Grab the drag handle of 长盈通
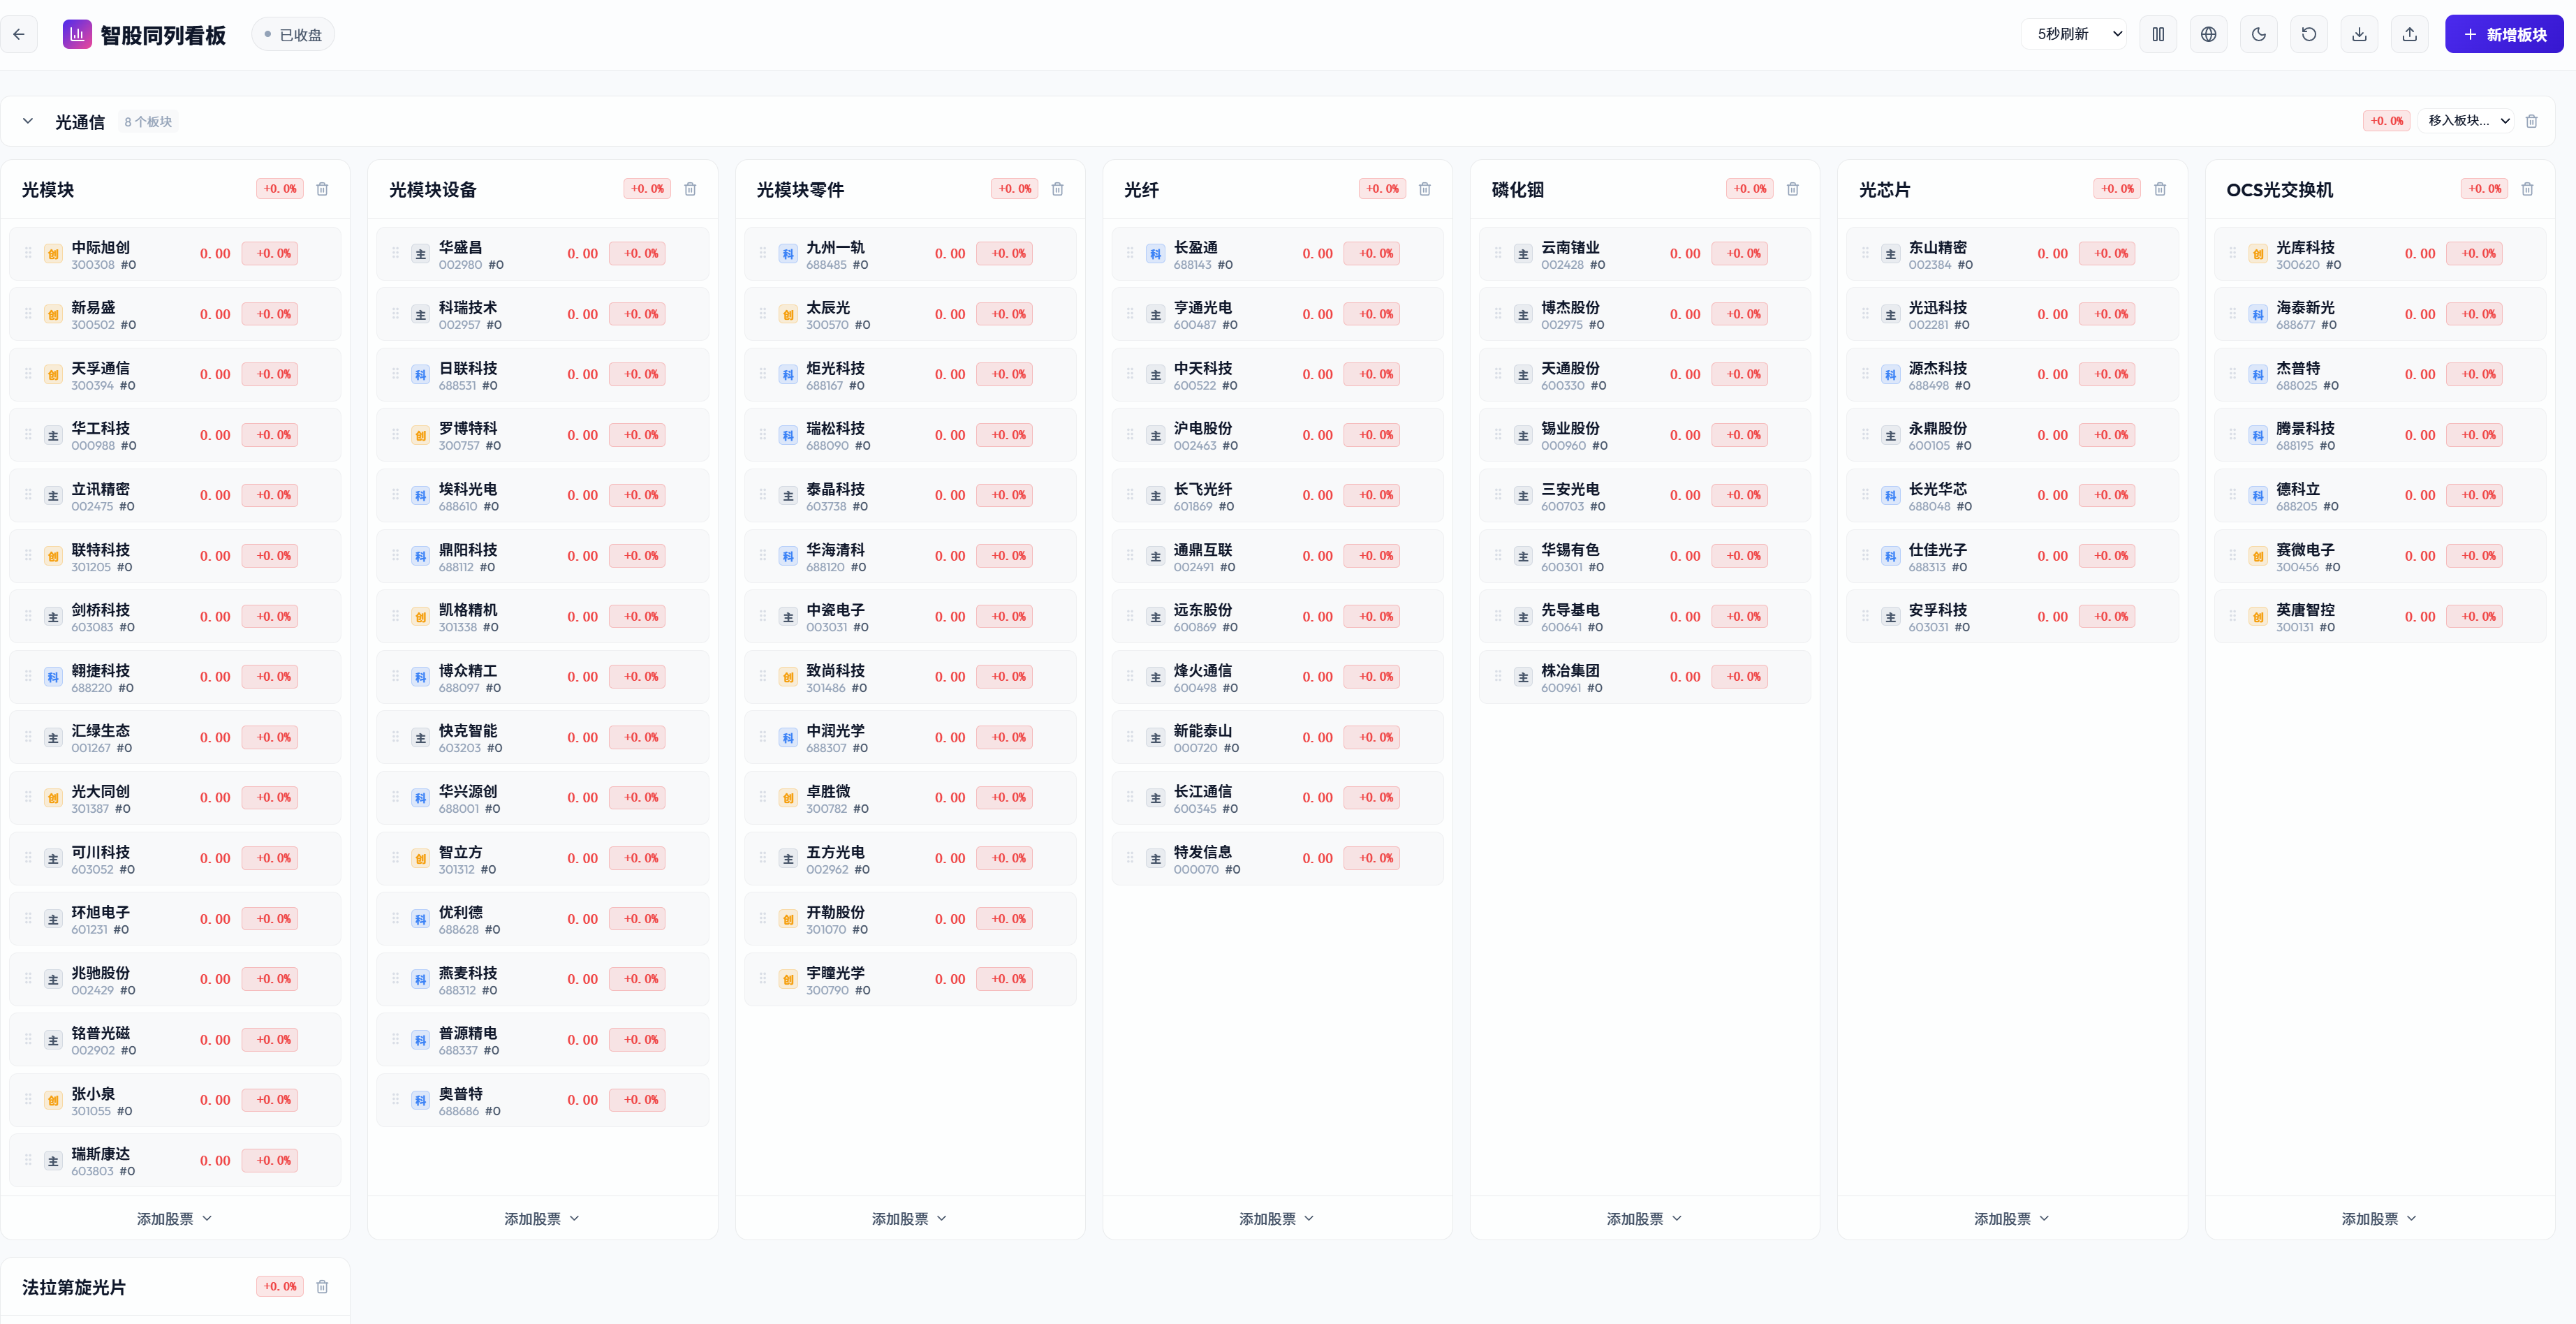Screen dimensions: 2576x1324 1130,254
